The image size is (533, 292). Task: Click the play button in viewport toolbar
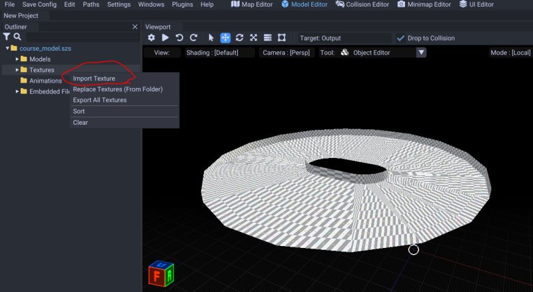[x=165, y=38]
